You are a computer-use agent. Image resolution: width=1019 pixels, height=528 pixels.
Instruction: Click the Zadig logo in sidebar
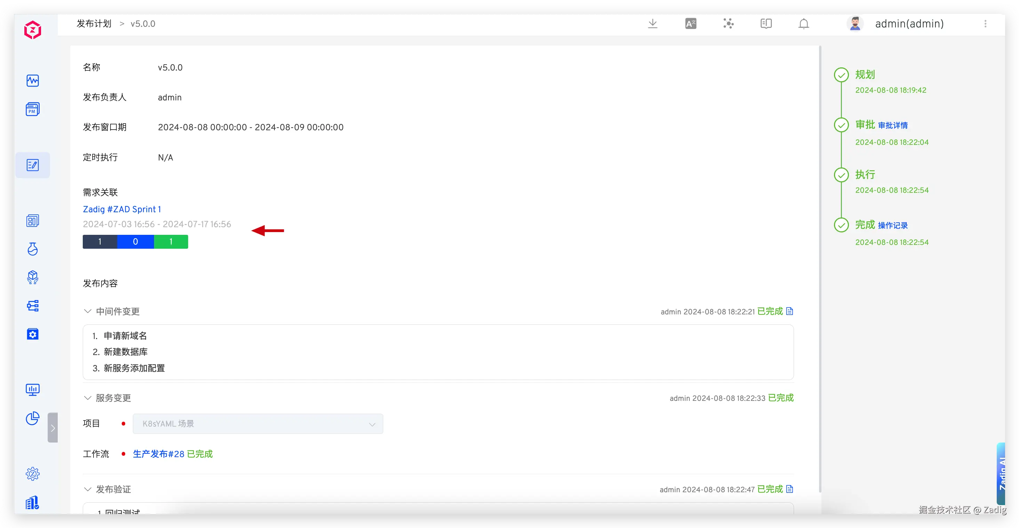(x=32, y=30)
